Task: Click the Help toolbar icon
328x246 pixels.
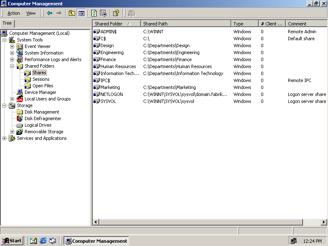Action: point(116,13)
